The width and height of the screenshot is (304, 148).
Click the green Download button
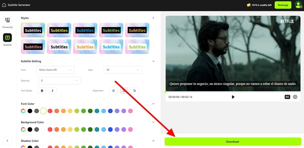[x=233, y=141]
